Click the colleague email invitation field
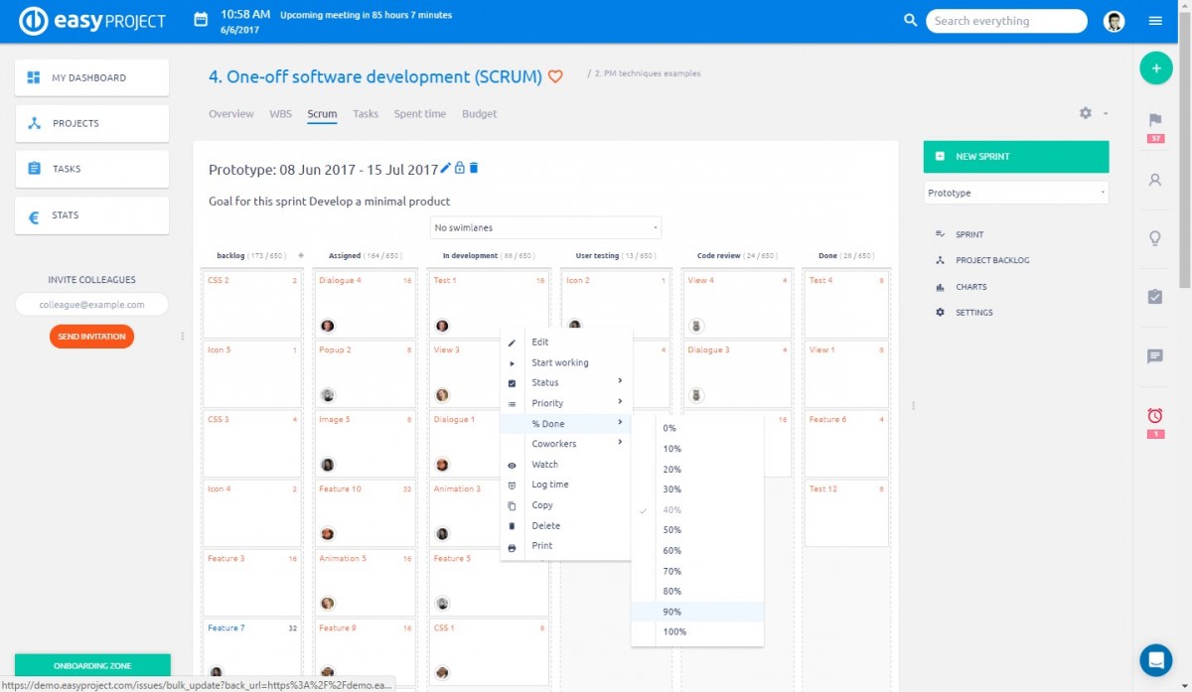1192x692 pixels. pyautogui.click(x=91, y=304)
